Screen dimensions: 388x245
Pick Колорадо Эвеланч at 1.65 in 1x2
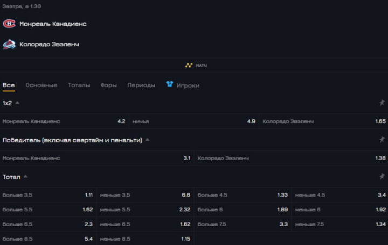point(323,121)
